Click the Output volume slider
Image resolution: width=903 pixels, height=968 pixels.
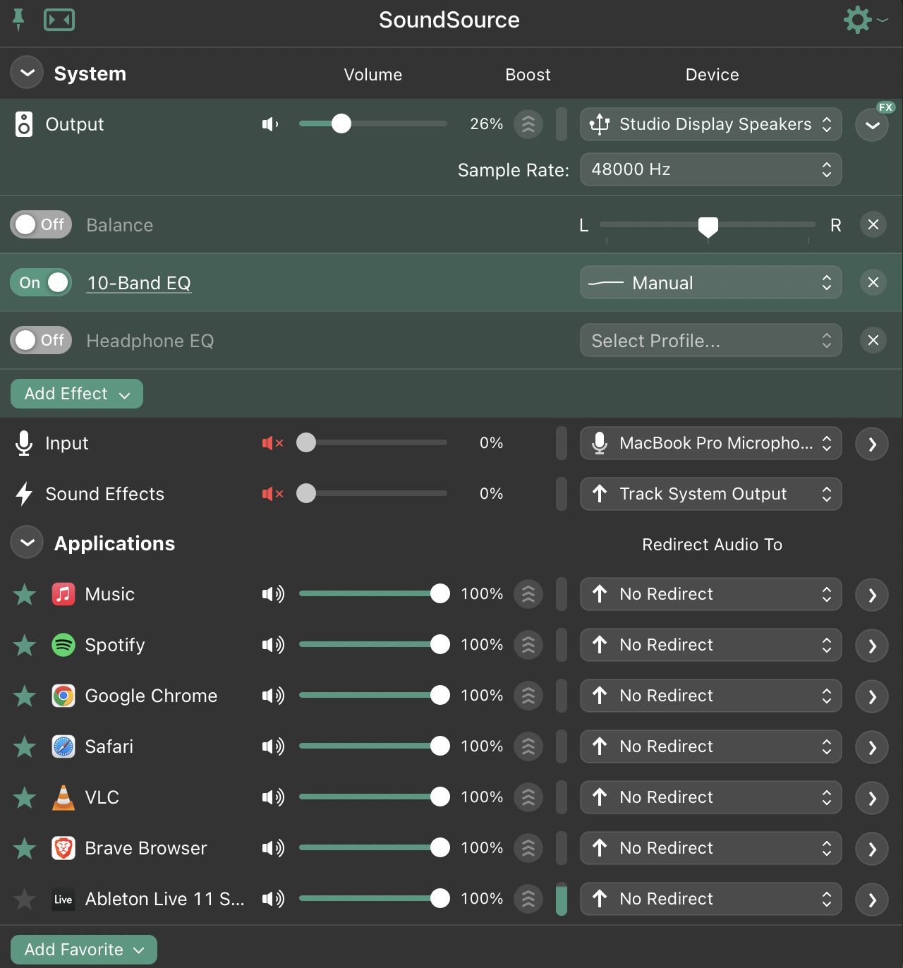tap(373, 123)
